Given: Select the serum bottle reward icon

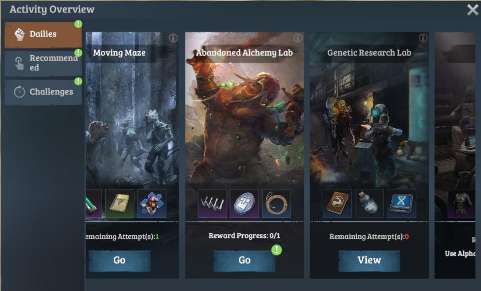Looking at the screenshot, I should tap(369, 204).
